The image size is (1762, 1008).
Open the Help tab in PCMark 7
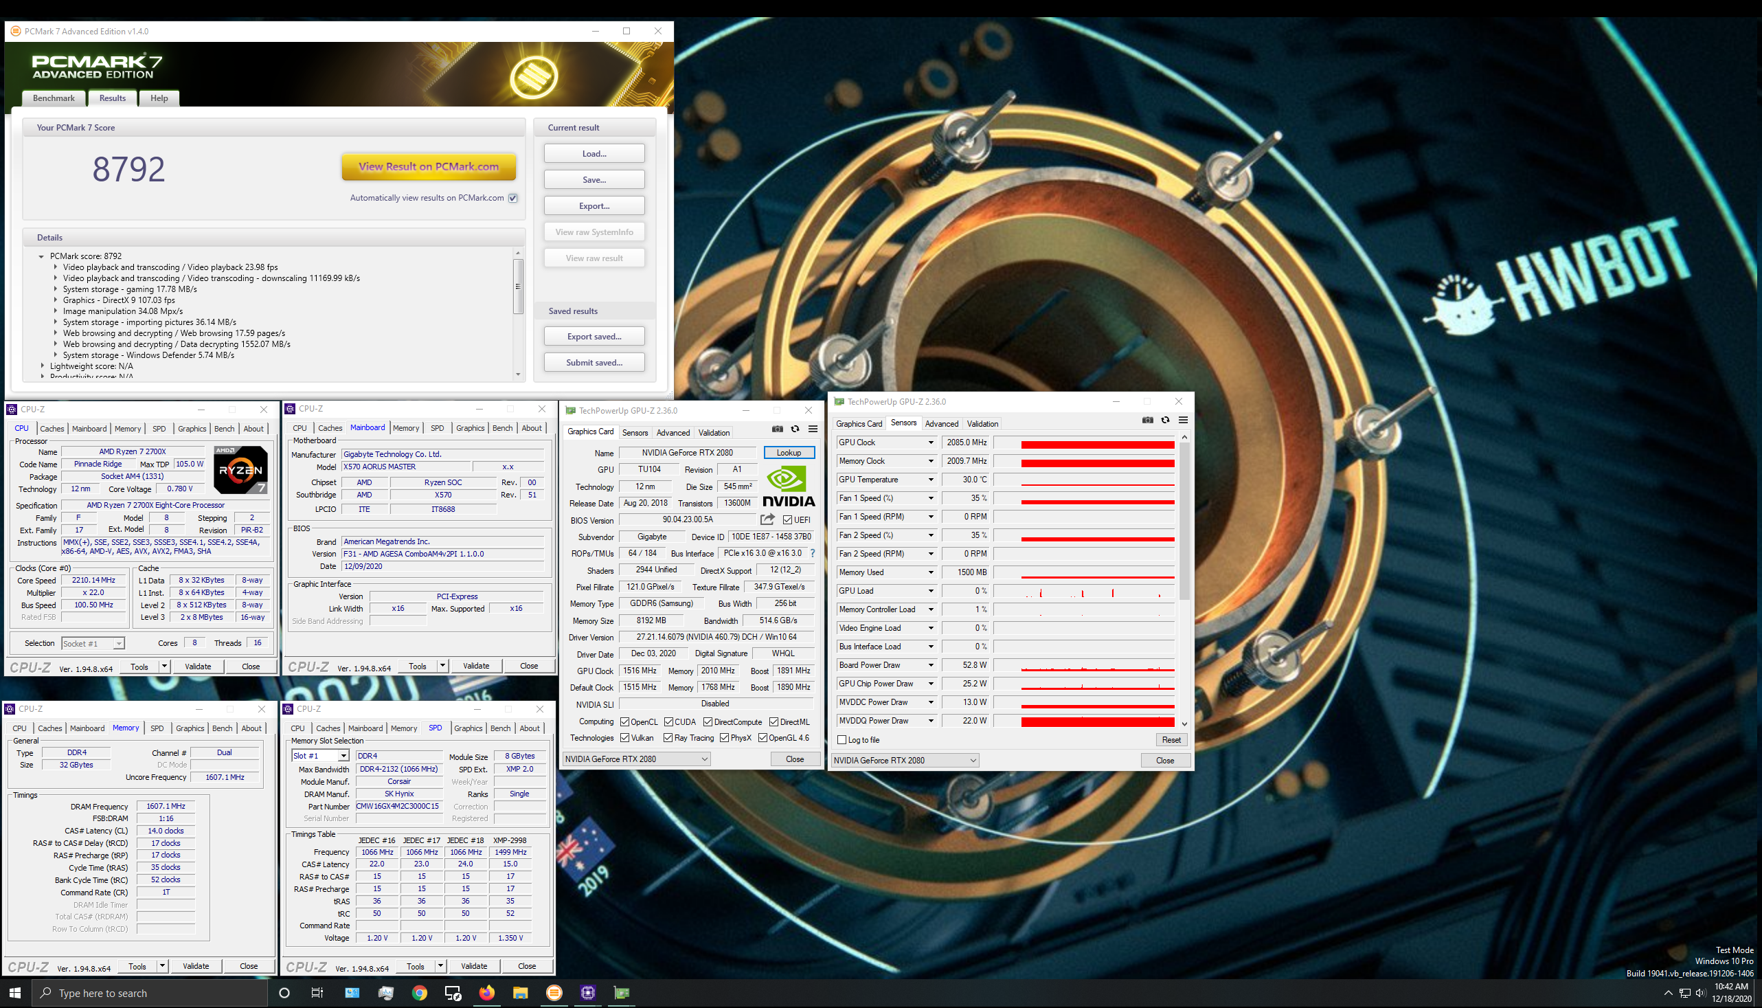(159, 98)
